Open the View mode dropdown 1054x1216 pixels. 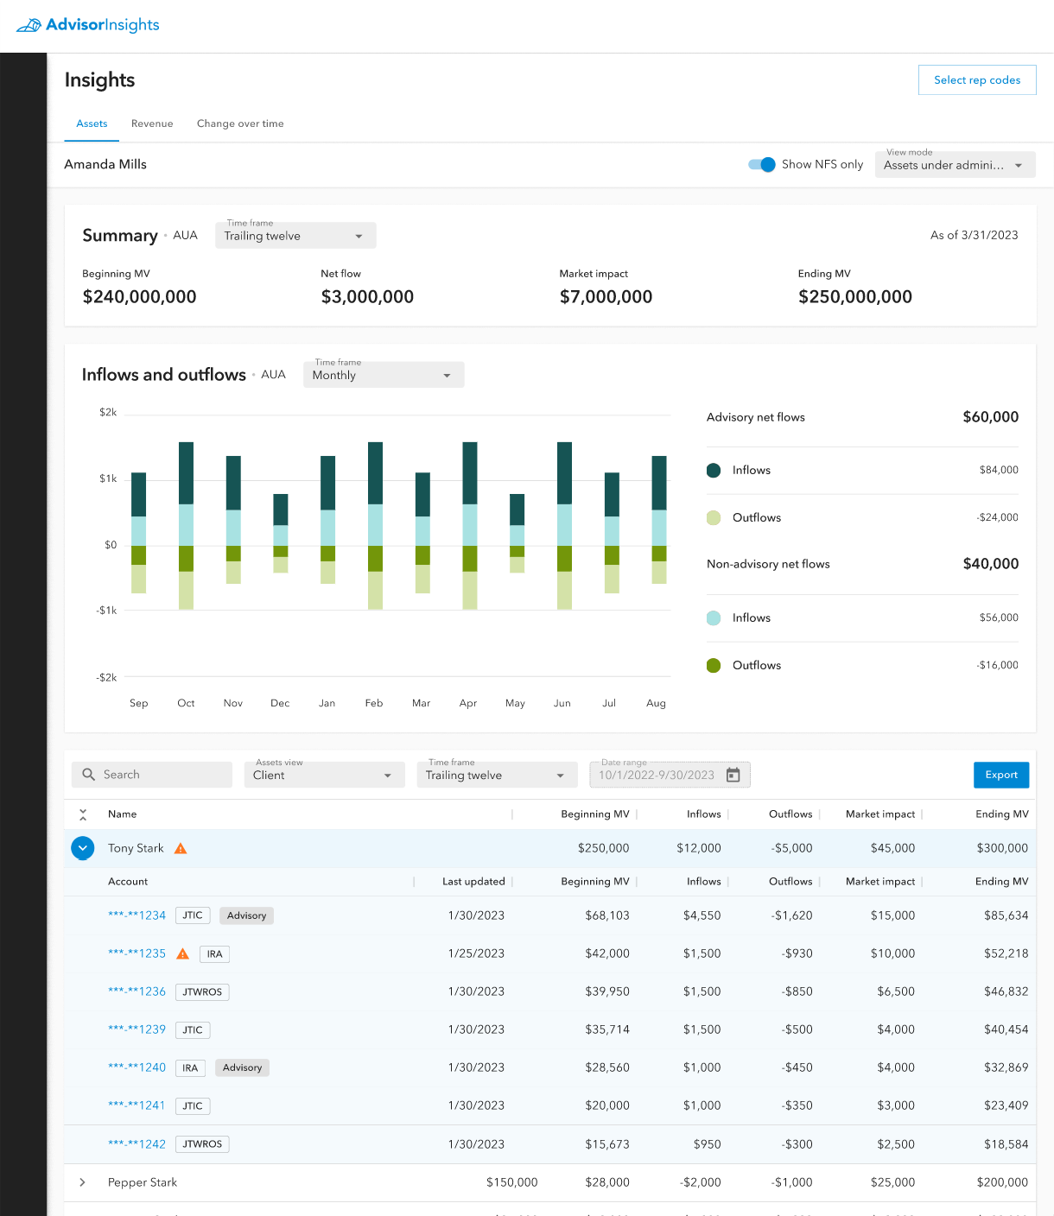pyautogui.click(x=954, y=165)
